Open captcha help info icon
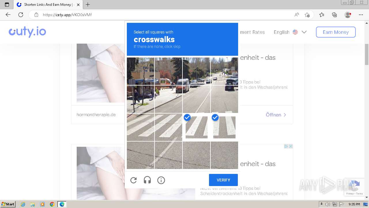 point(161,180)
